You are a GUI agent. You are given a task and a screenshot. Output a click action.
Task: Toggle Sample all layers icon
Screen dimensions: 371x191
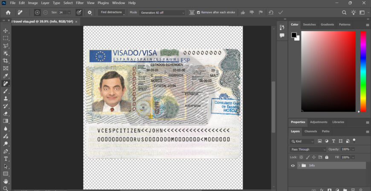click(x=191, y=12)
